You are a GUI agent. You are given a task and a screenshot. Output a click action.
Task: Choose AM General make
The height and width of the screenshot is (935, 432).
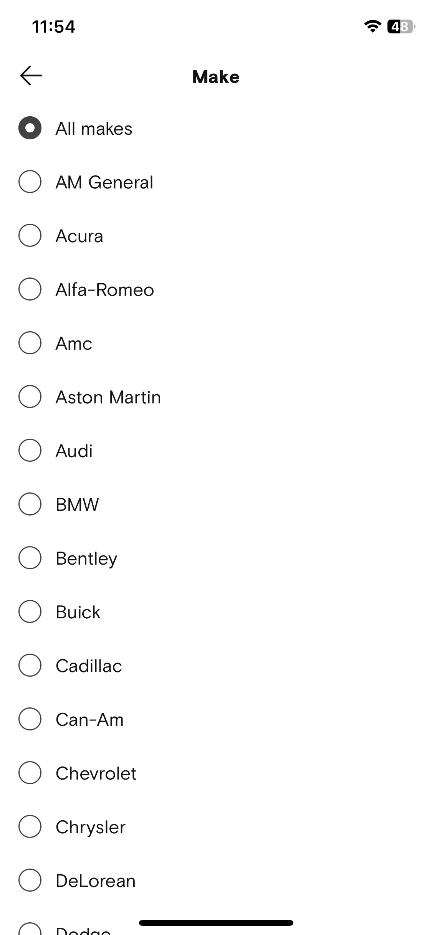coord(30,182)
